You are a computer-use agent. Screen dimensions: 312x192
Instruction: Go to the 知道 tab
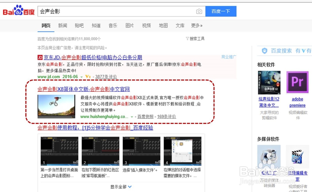(96, 26)
